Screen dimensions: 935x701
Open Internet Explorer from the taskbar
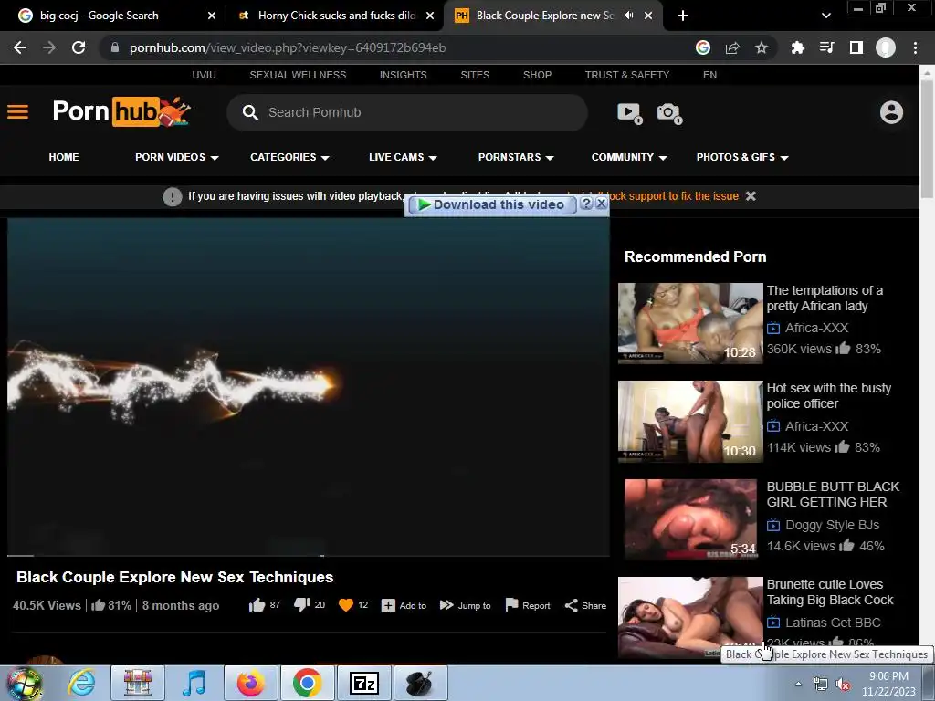81,683
